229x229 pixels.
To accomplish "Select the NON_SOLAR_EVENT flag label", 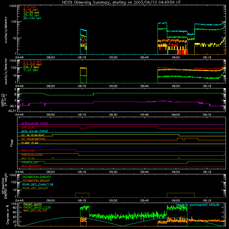I will (x=35, y=131).
